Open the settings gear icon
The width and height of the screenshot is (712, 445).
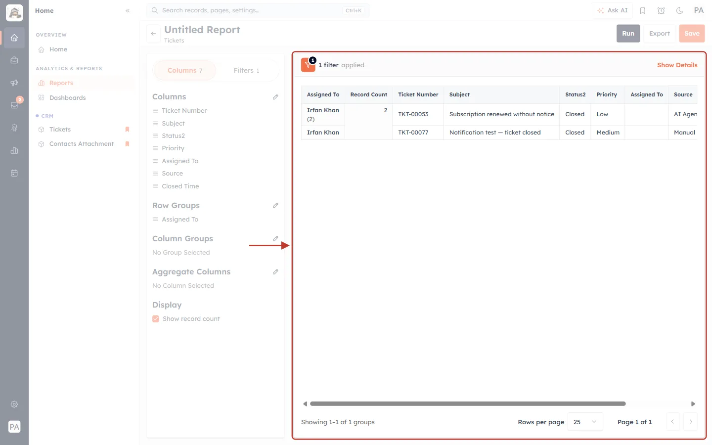(x=14, y=404)
